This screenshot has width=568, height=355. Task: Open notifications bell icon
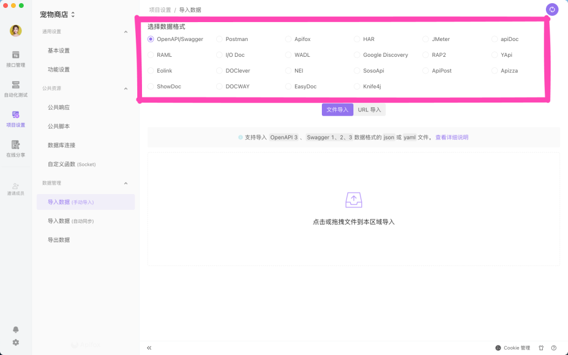(16, 329)
